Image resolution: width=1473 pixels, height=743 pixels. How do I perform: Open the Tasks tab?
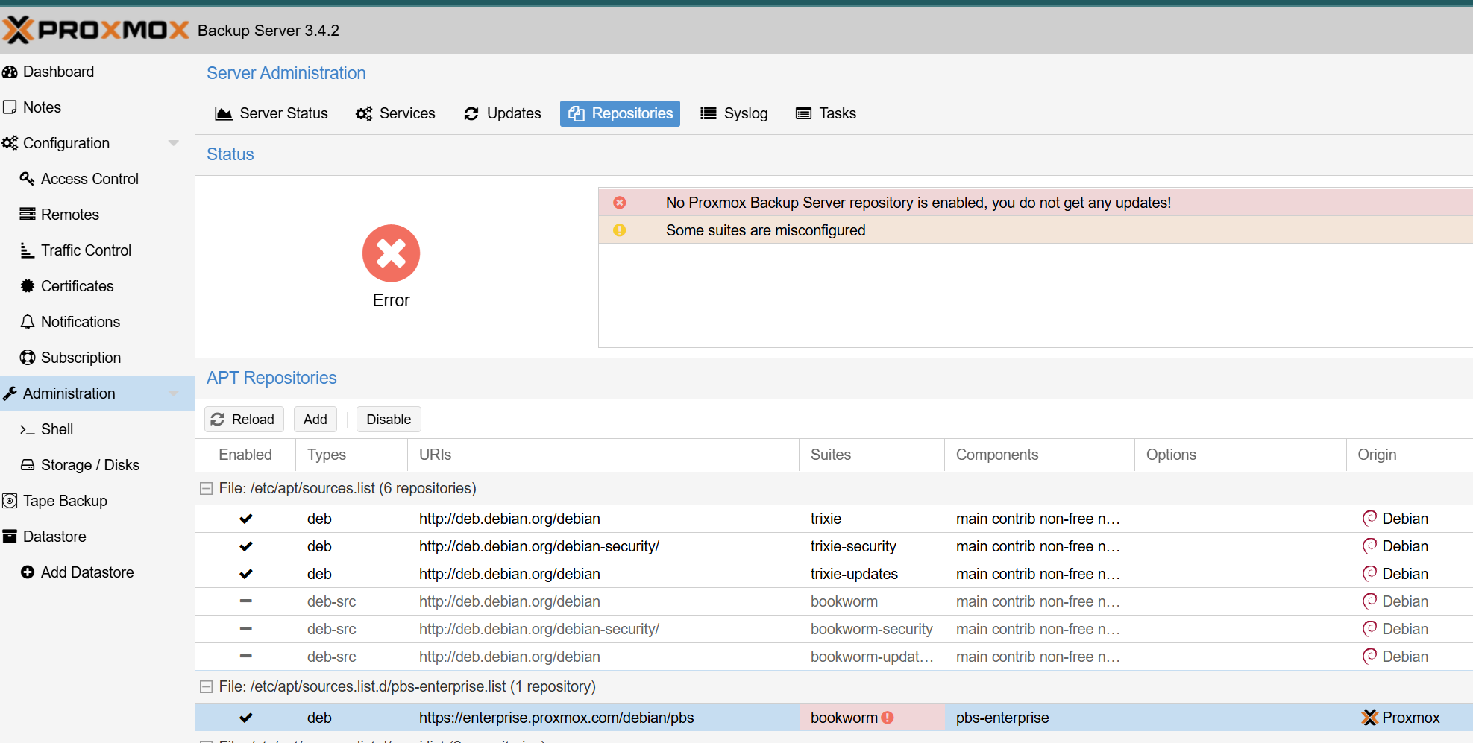click(826, 113)
